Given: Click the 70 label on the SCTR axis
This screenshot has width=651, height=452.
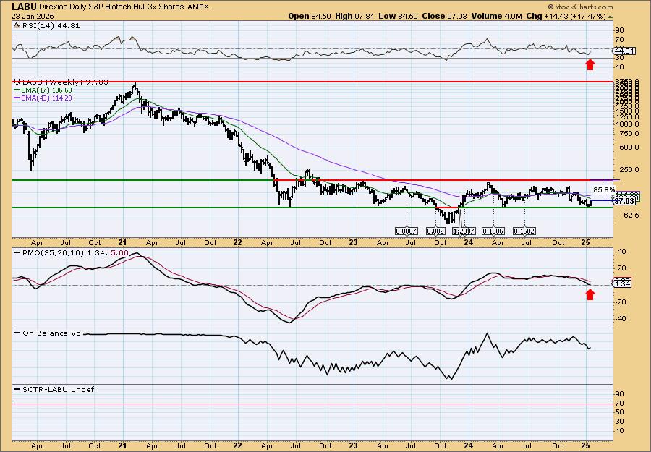Looking at the screenshot, I should 620,404.
